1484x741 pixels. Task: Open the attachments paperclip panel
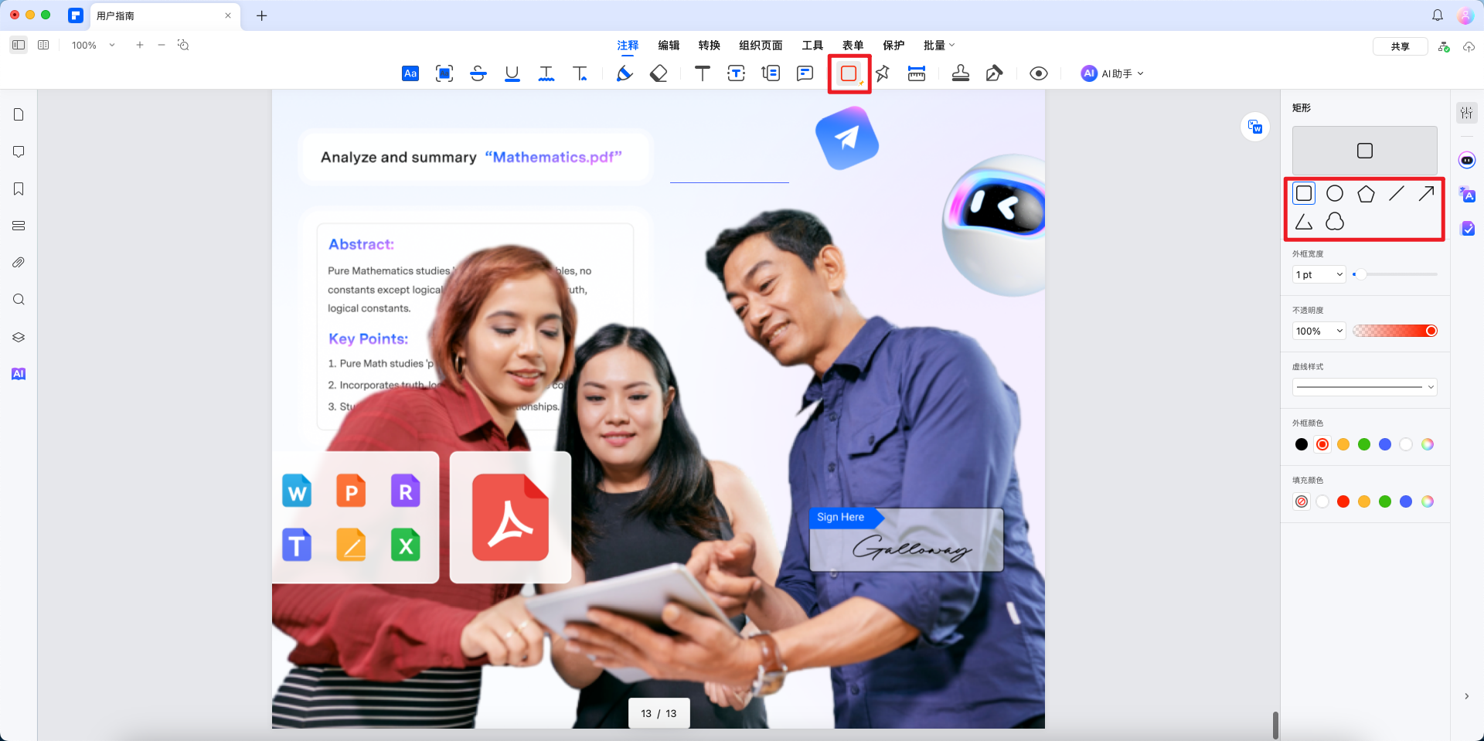19,263
